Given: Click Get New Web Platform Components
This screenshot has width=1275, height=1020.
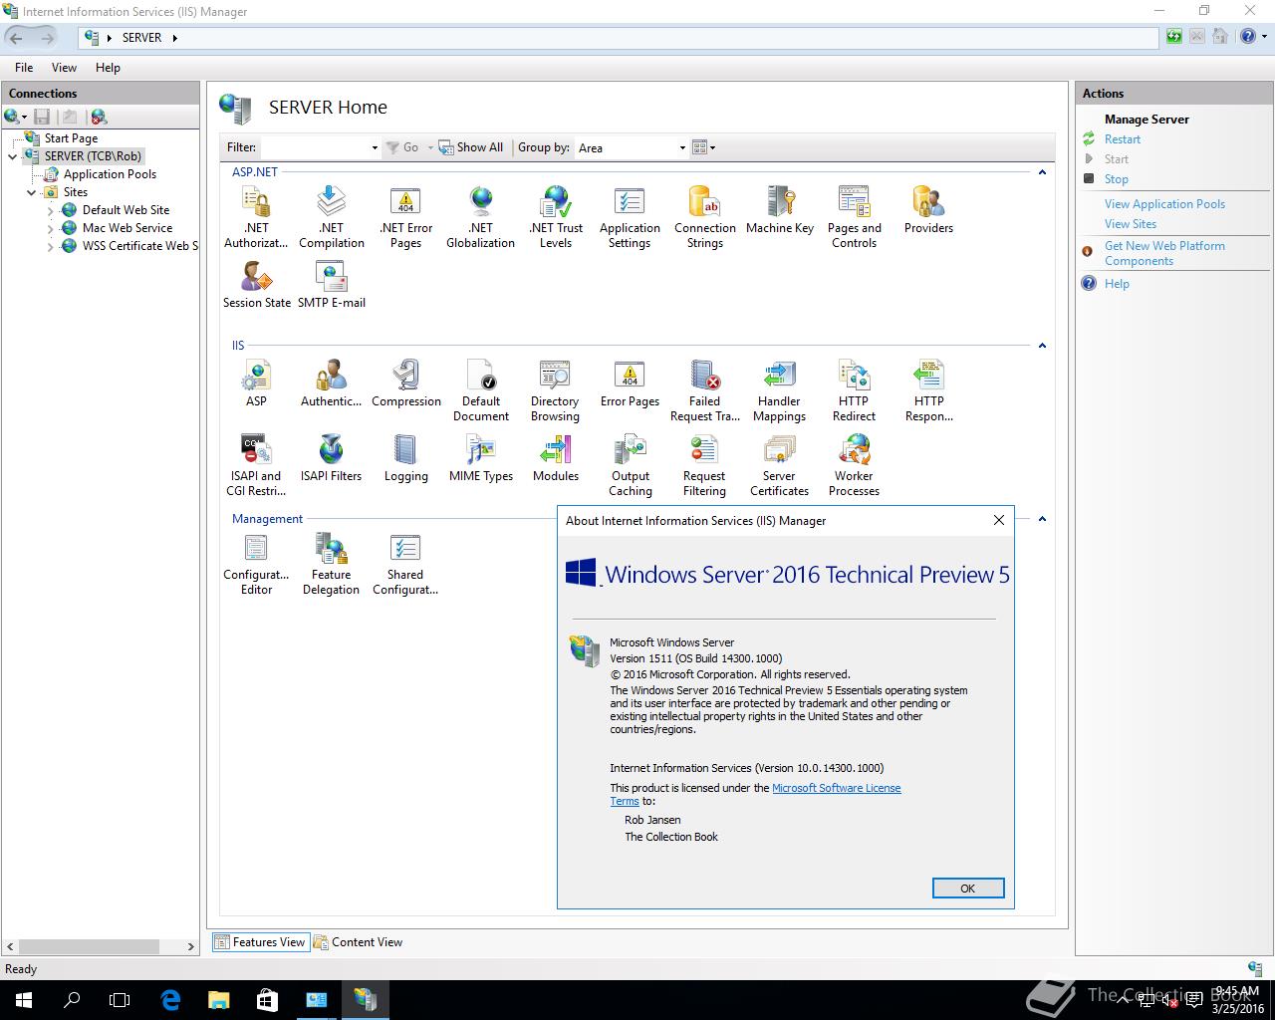Looking at the screenshot, I should (x=1164, y=253).
